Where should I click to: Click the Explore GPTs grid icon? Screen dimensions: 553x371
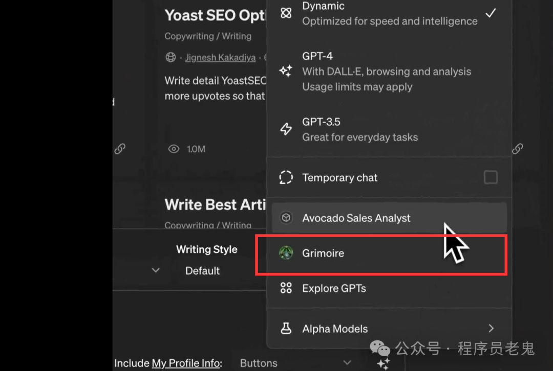tap(286, 288)
